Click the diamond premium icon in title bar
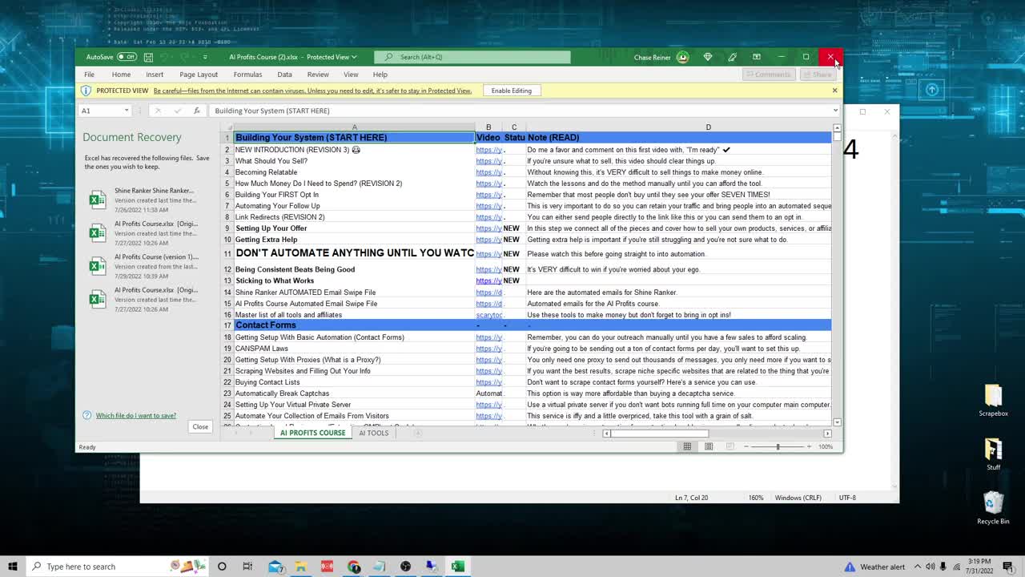This screenshot has width=1025, height=577. (x=707, y=57)
